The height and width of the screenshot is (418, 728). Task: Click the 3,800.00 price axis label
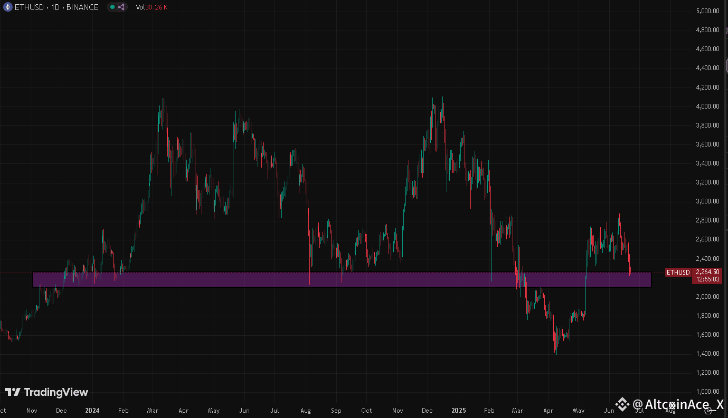tap(707, 125)
